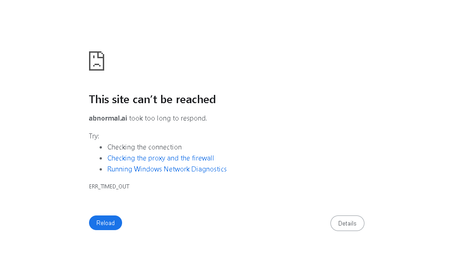The height and width of the screenshot is (270, 453).
Task: Click the sad page error icon
Action: pyautogui.click(x=96, y=61)
